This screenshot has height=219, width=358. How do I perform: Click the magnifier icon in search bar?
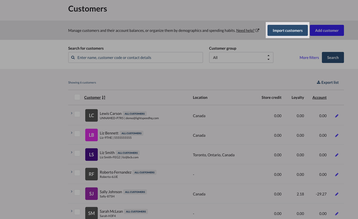pyautogui.click(x=73, y=57)
